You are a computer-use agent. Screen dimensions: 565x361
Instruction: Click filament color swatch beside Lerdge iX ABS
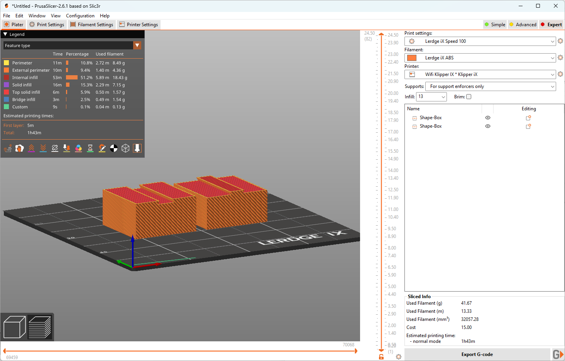pyautogui.click(x=412, y=58)
